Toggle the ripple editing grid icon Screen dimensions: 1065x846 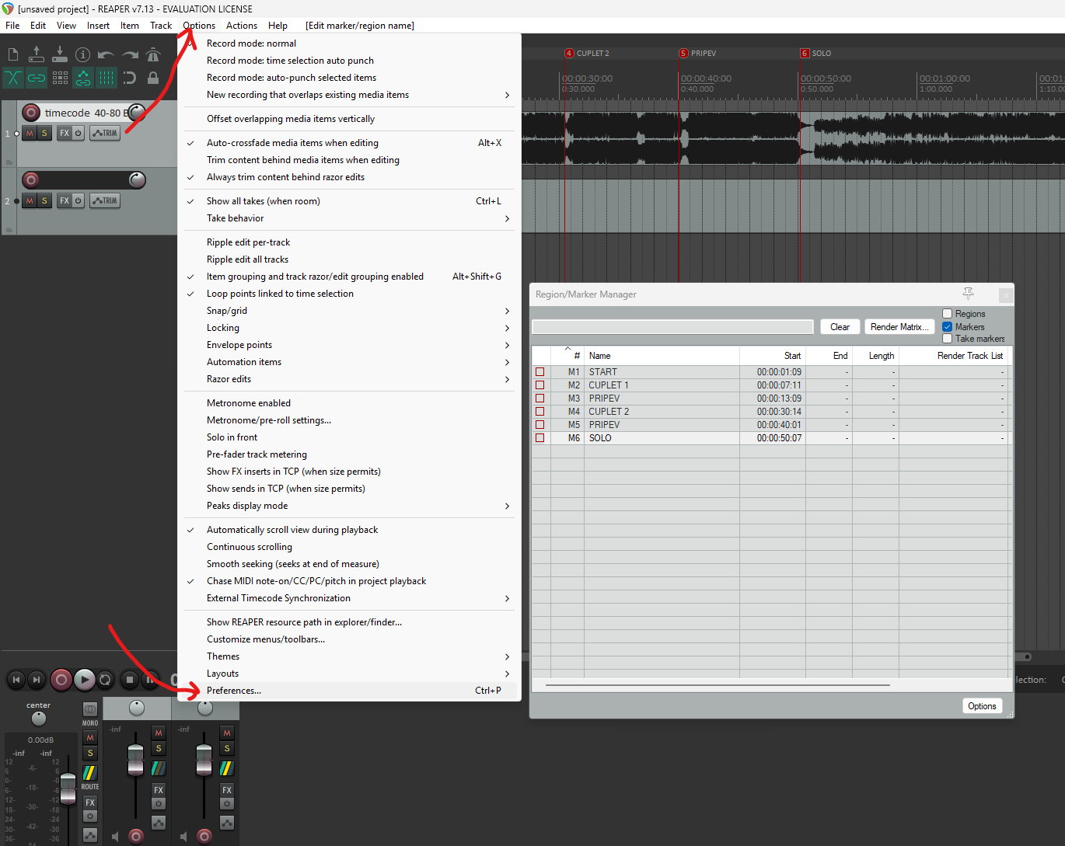(60, 78)
